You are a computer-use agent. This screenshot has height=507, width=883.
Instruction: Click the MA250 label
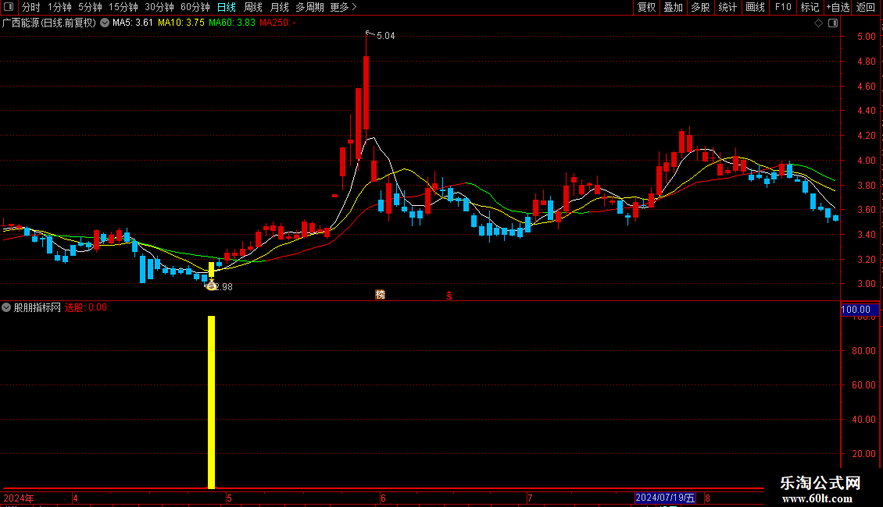(x=277, y=23)
